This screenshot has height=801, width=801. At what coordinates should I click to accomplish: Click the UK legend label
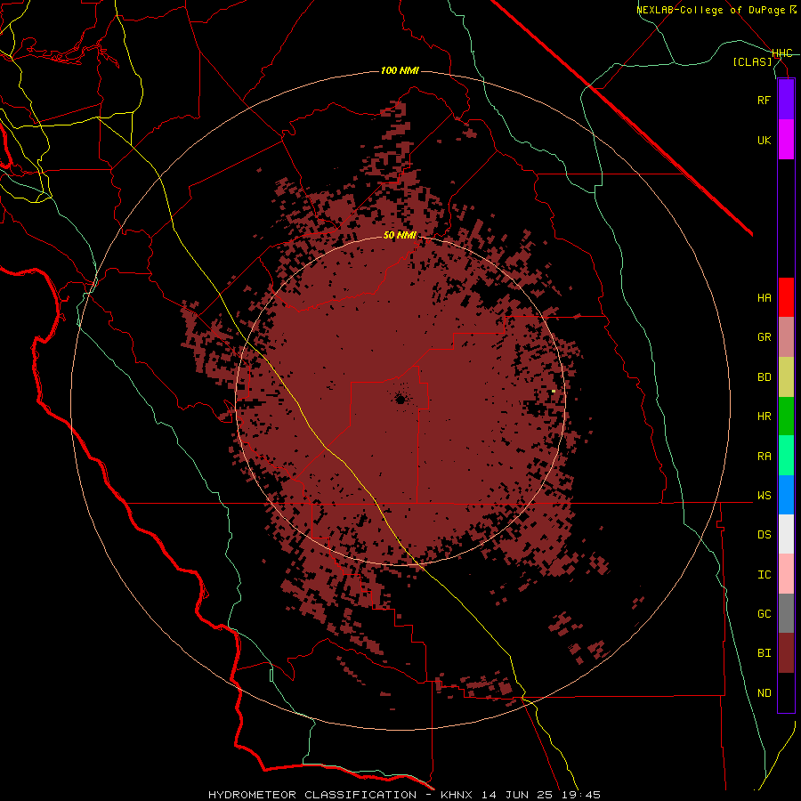[x=764, y=140]
